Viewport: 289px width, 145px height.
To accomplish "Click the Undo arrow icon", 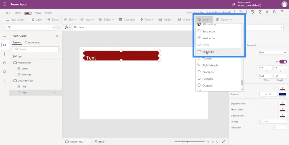I will point(253,12).
